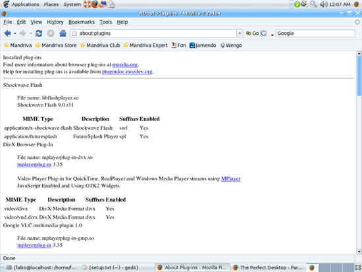Click the Done status bar text
362x272 pixels.
click(9, 258)
